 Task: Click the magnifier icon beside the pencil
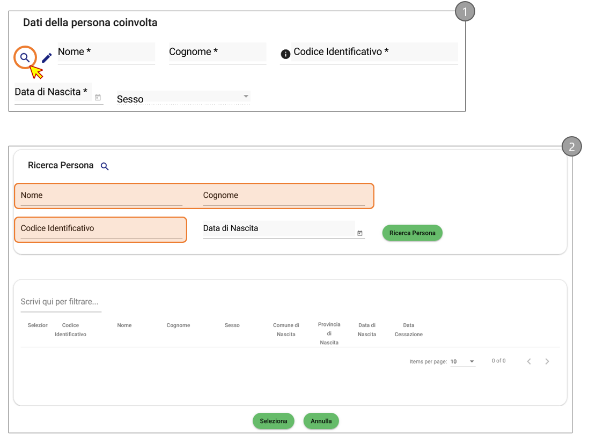(x=25, y=57)
